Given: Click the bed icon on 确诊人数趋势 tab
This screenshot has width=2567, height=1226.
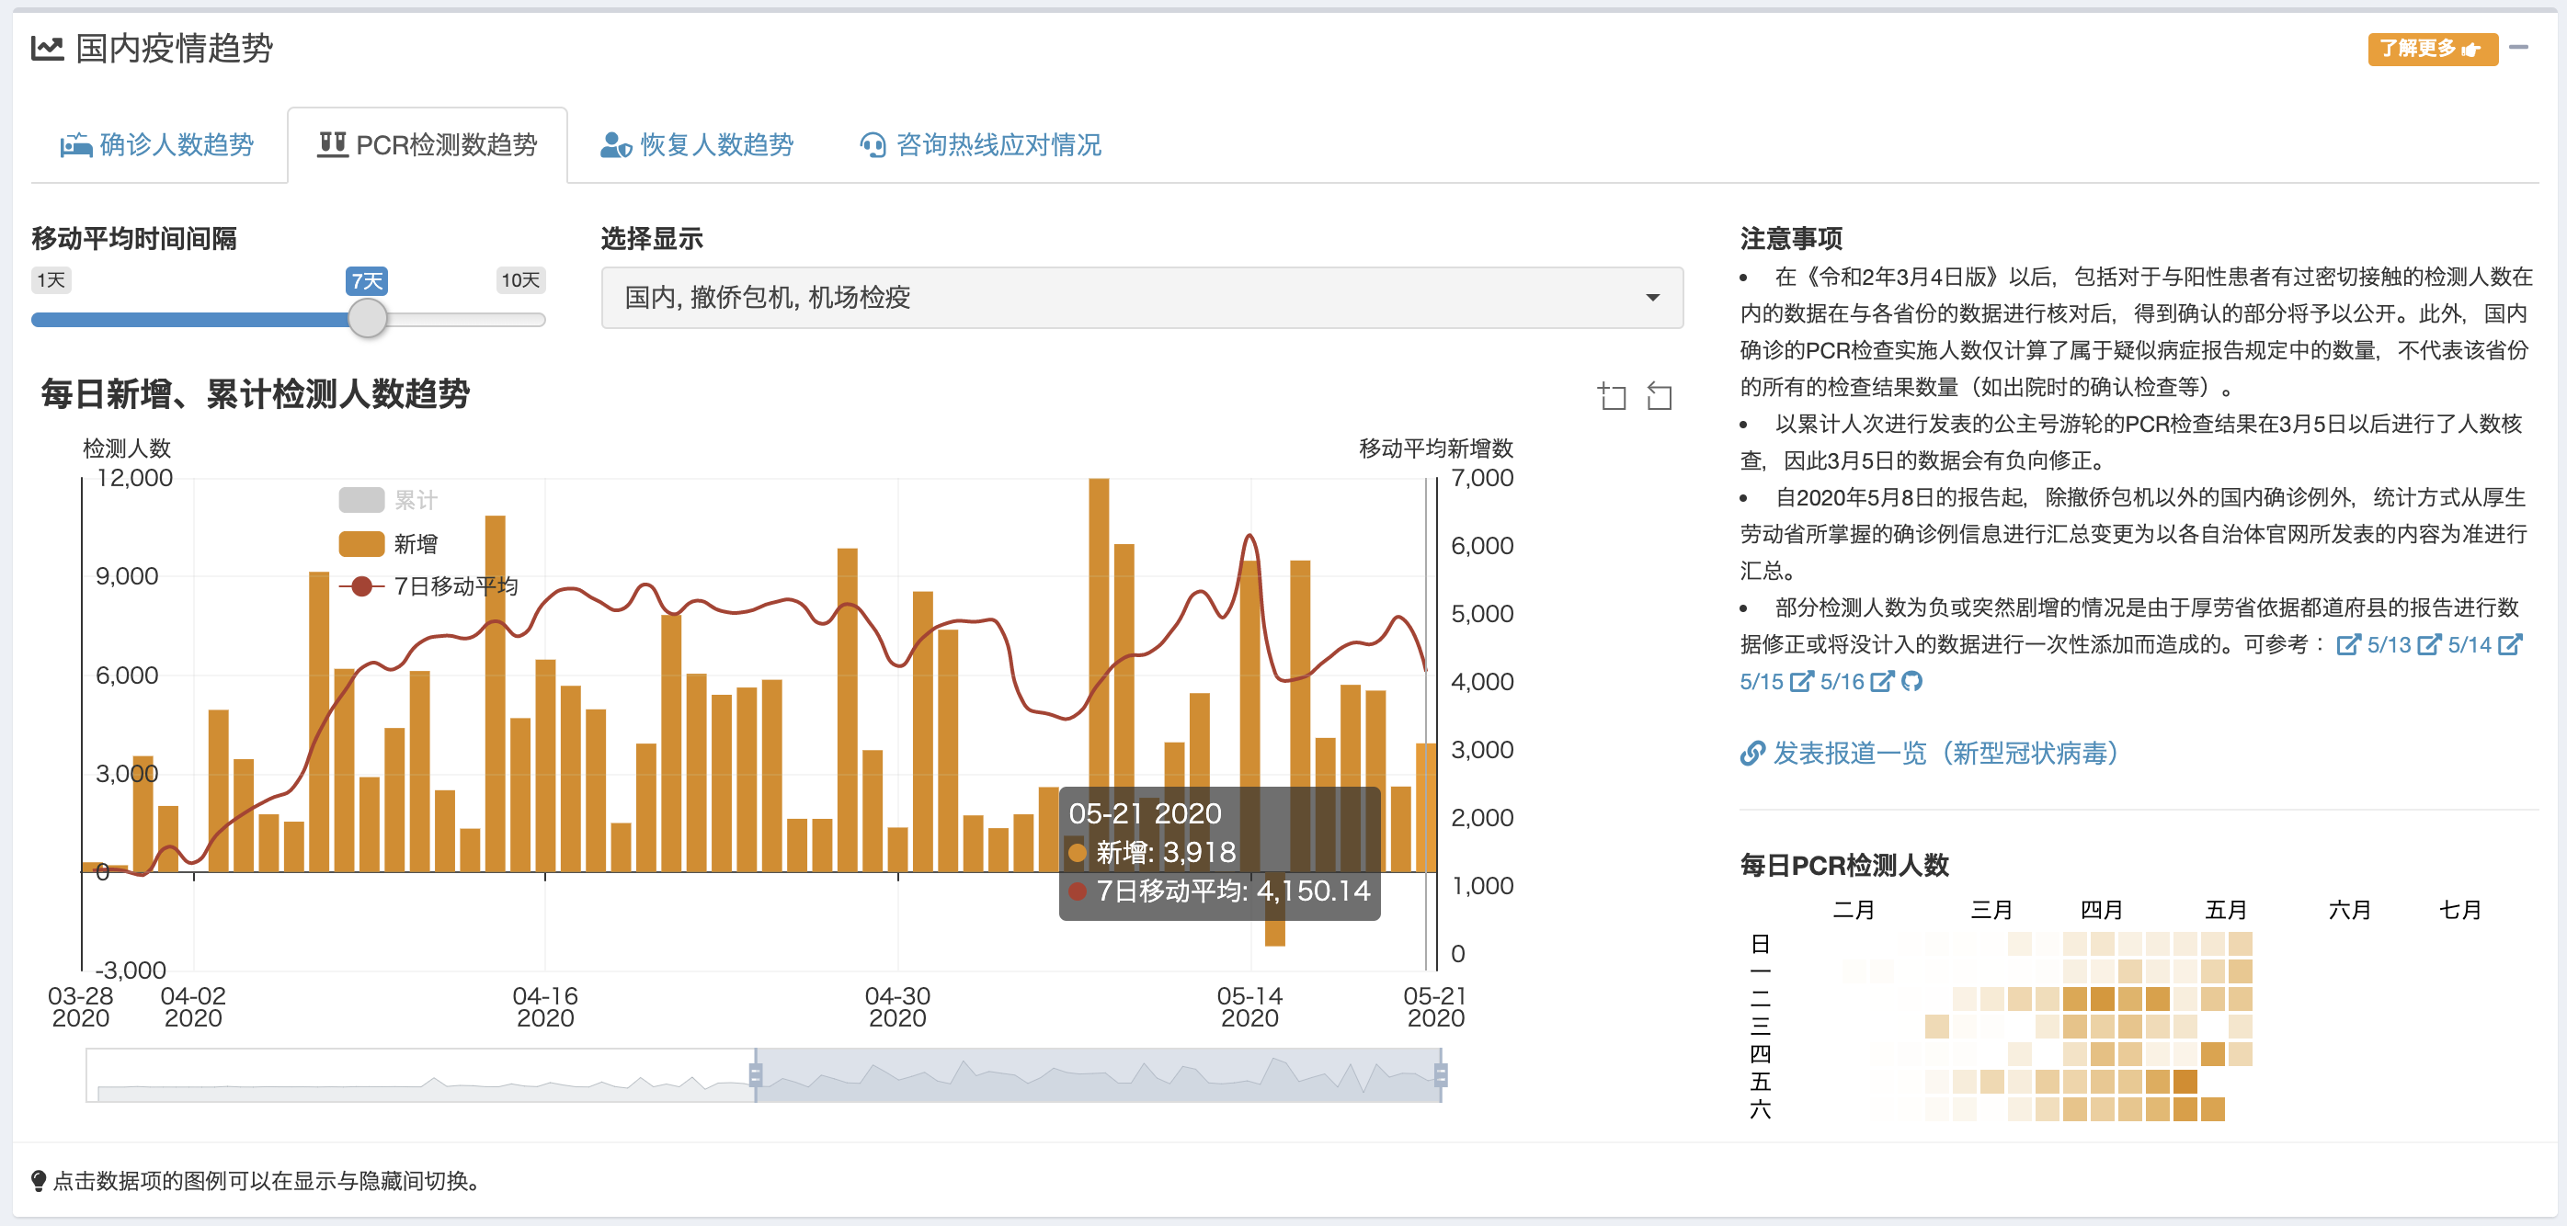Looking at the screenshot, I should 75,145.
